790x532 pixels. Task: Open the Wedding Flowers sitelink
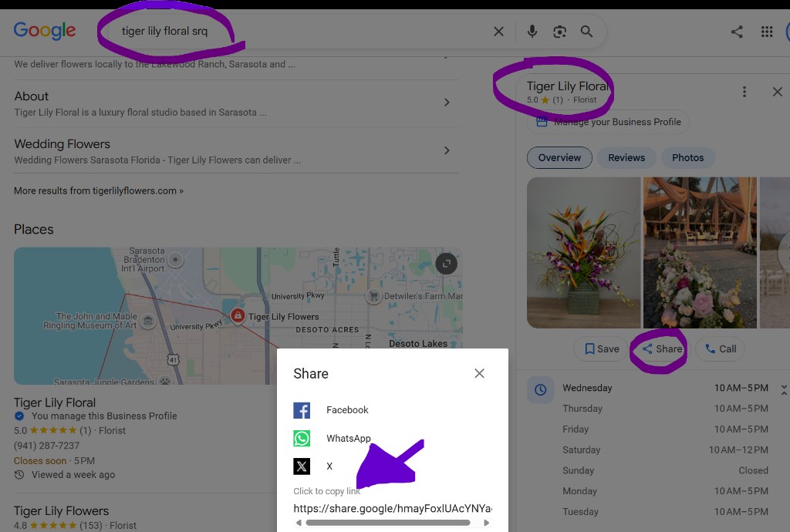(x=62, y=144)
